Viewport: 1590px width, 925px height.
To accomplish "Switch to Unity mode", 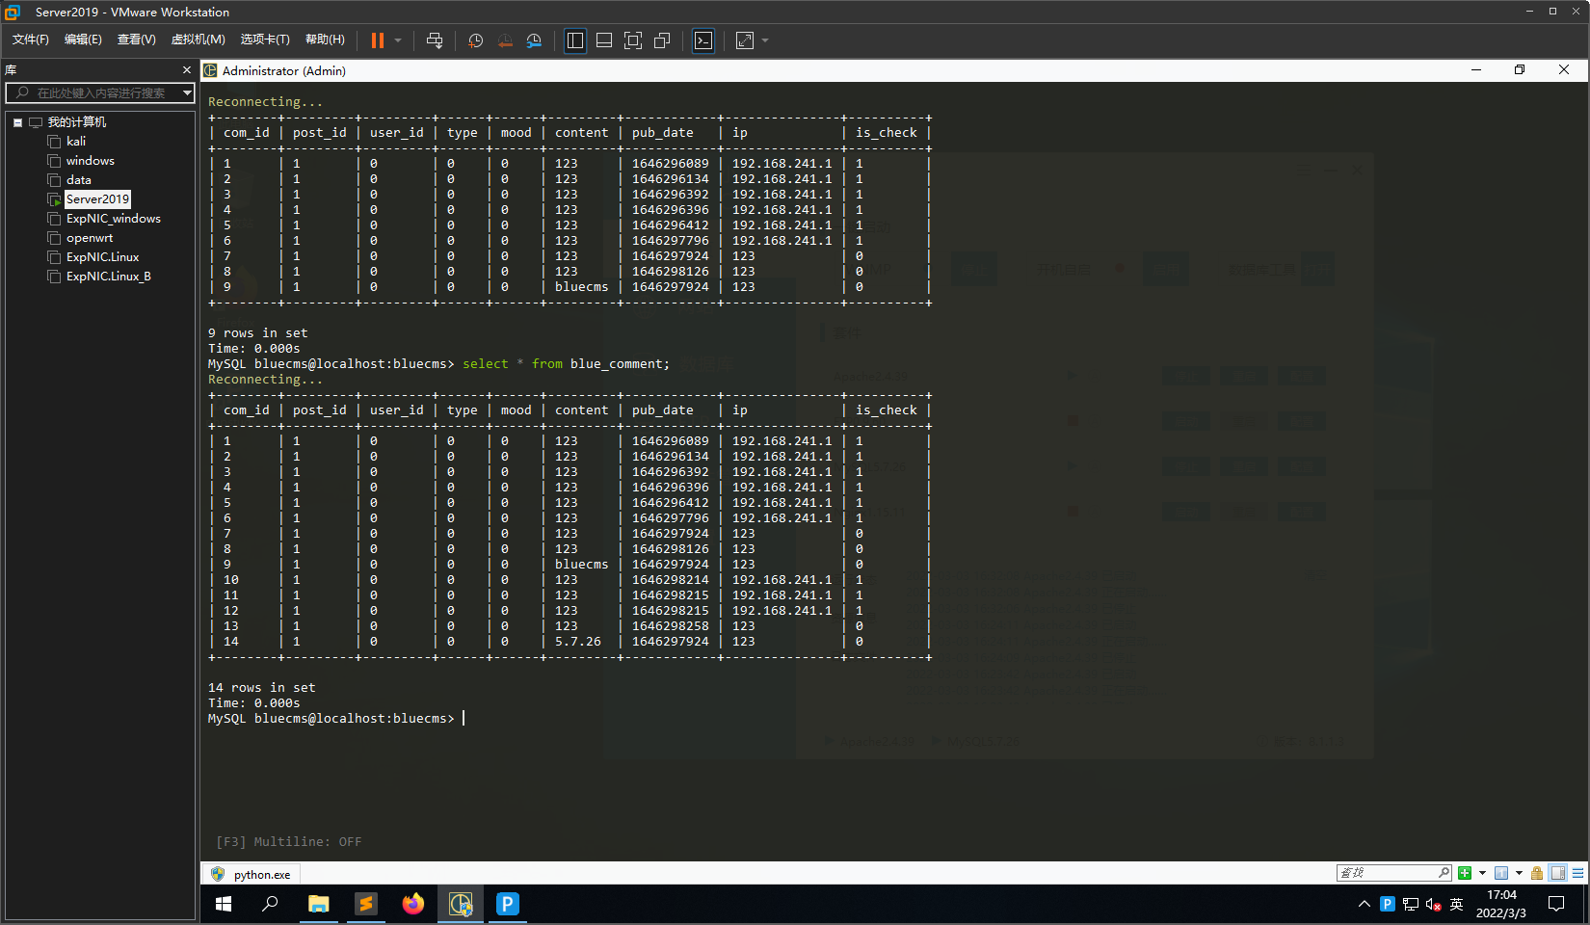I will coord(662,40).
